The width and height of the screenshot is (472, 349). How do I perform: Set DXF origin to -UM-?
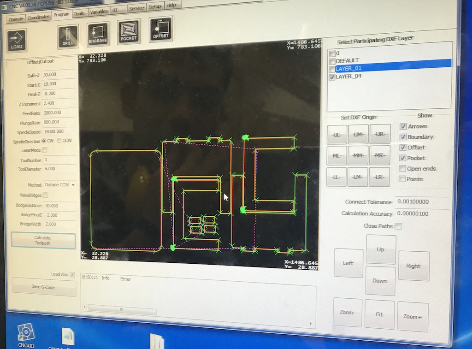point(358,134)
